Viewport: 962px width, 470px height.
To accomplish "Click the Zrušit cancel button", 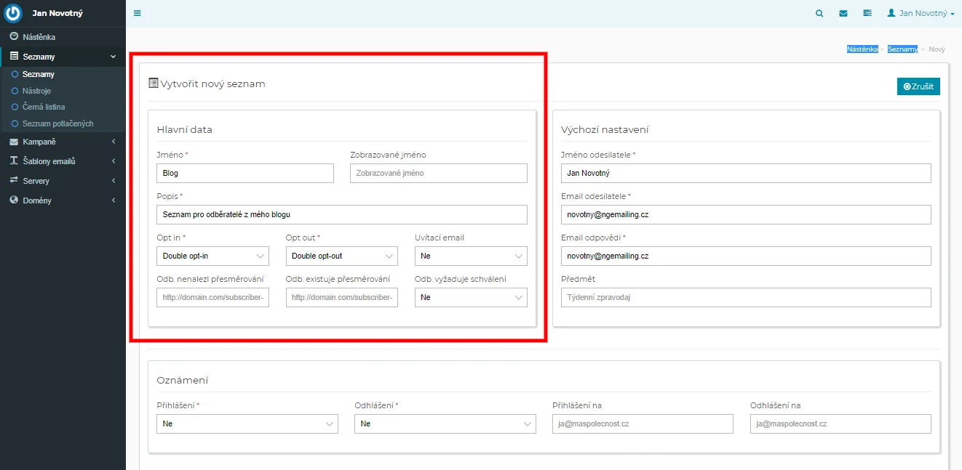I will pos(918,86).
